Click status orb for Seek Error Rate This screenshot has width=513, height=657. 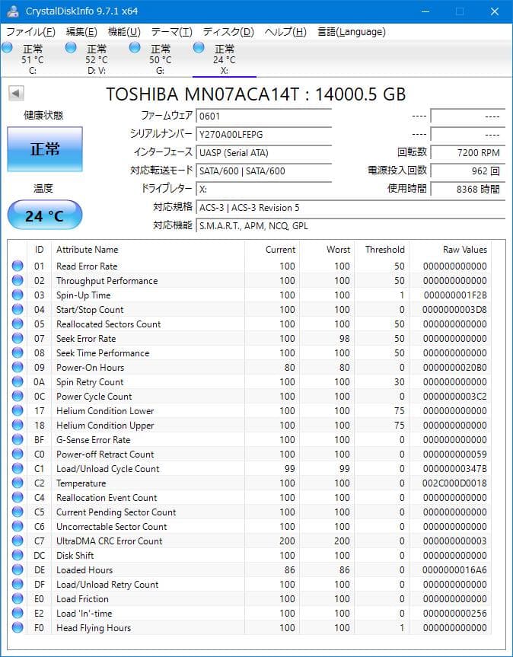[18, 338]
